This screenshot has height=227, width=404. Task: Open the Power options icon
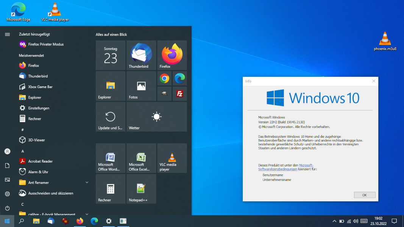(x=7, y=208)
